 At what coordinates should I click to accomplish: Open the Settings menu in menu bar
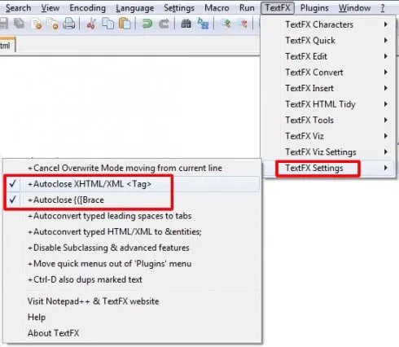pos(179,8)
